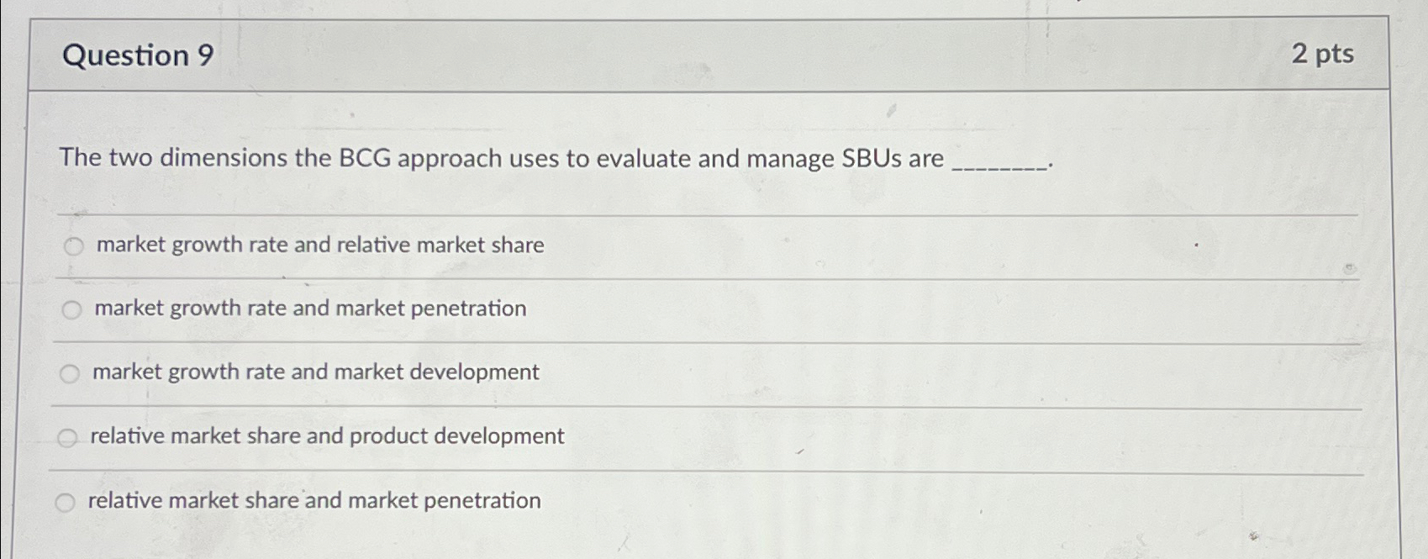Click the answer text market growth rate and market penetration
The width and height of the screenshot is (1428, 559).
pyautogui.click(x=310, y=309)
